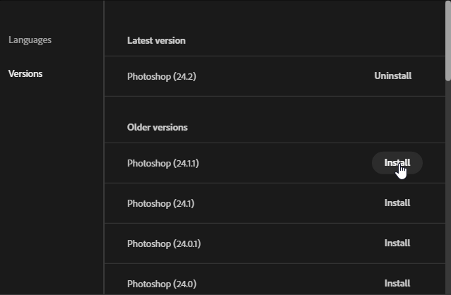Click the Photoshop (24.1.1) version name
This screenshot has width=451, height=295.
tap(163, 163)
